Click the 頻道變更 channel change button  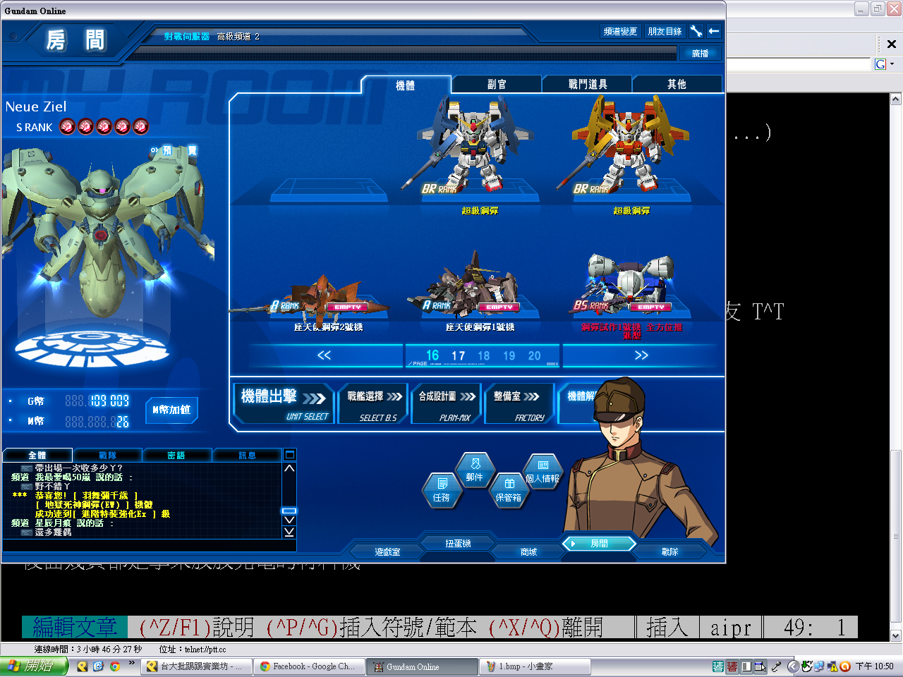620,31
